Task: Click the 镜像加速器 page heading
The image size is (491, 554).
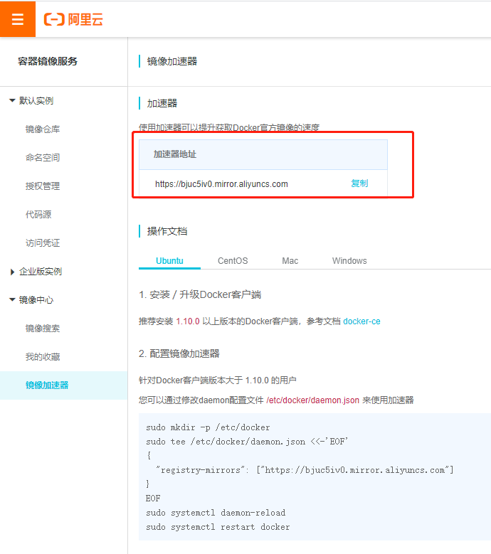Action: click(171, 61)
